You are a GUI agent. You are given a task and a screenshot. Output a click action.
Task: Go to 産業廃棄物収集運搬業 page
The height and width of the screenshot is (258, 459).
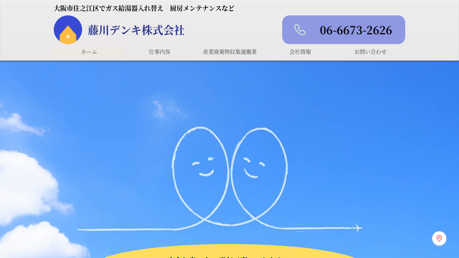coord(230,52)
